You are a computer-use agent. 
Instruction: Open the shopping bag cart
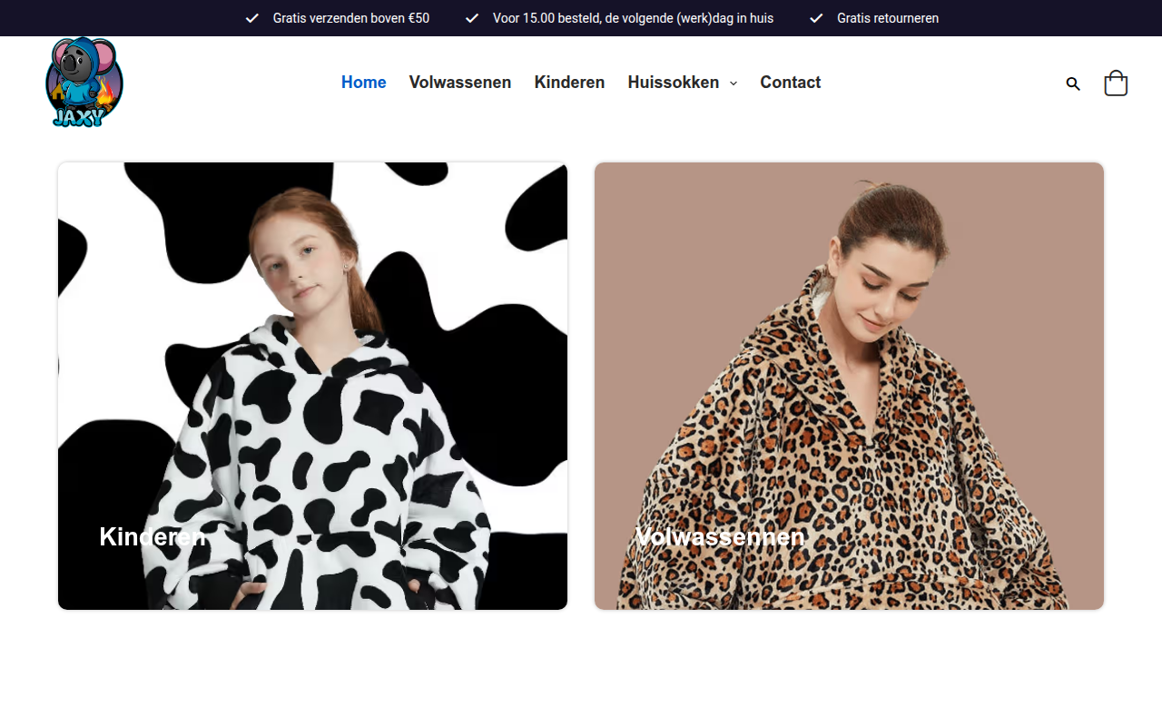click(x=1116, y=83)
